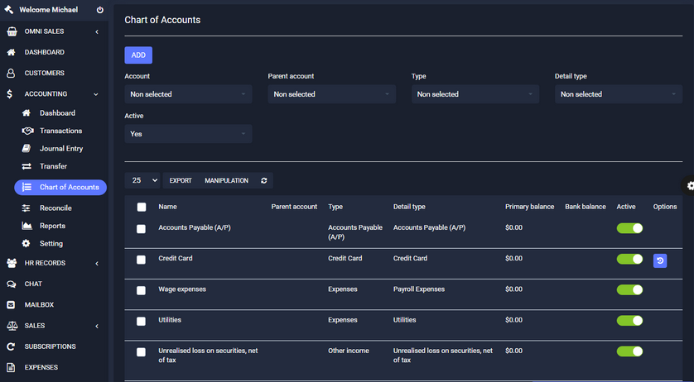Disable the Accounts Payable active toggle

629,228
